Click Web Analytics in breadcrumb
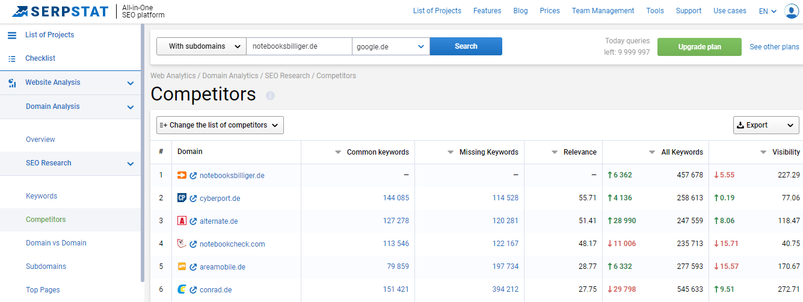Image resolution: width=803 pixels, height=302 pixels. 173,76
